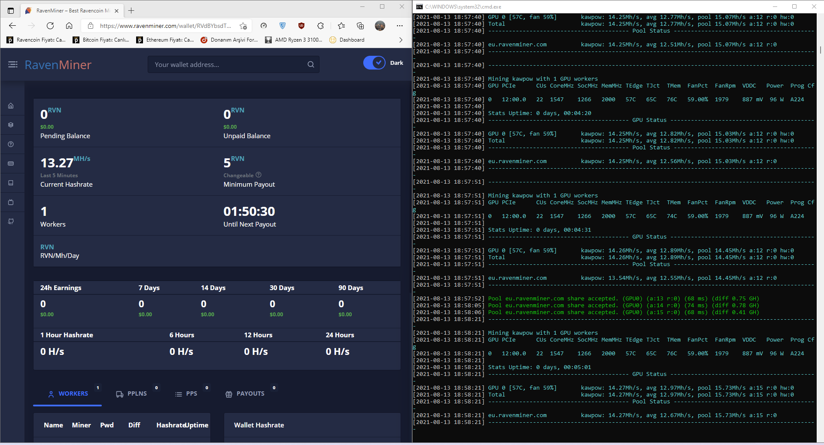Click the Changeable help question icon
The width and height of the screenshot is (824, 445).
[x=258, y=175]
